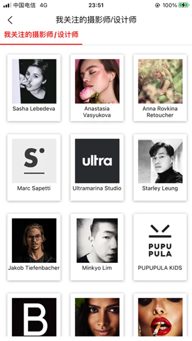The image size is (192, 341).
Task: Open the ultra logo of Ultramarina Studio
Action: click(97, 161)
